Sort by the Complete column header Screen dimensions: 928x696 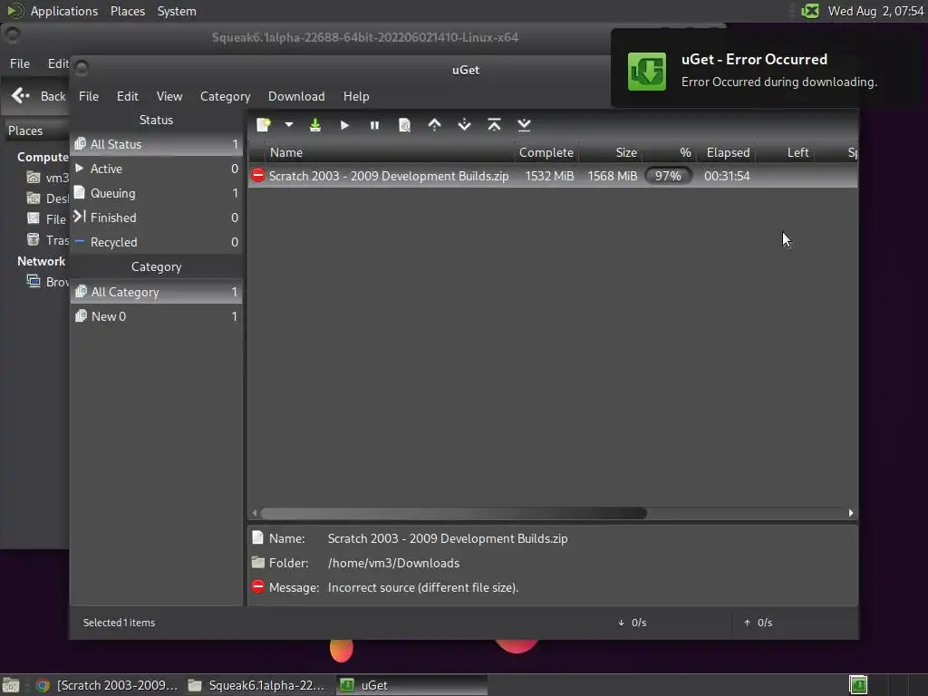click(546, 152)
